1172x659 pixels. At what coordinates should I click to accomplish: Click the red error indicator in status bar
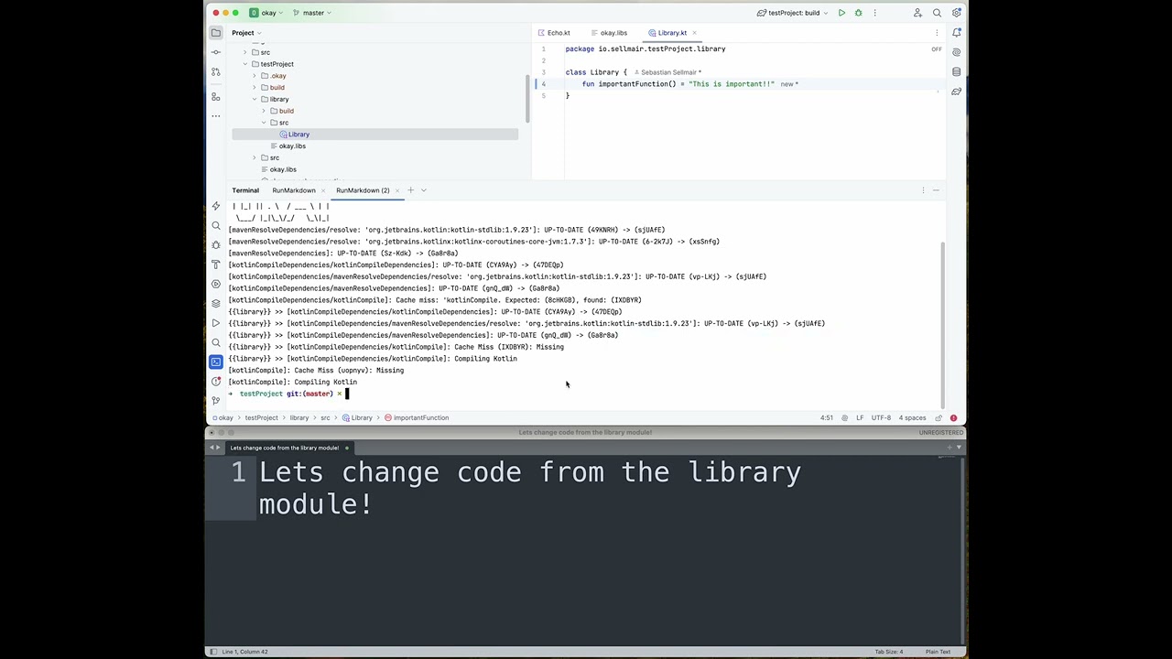(x=953, y=417)
